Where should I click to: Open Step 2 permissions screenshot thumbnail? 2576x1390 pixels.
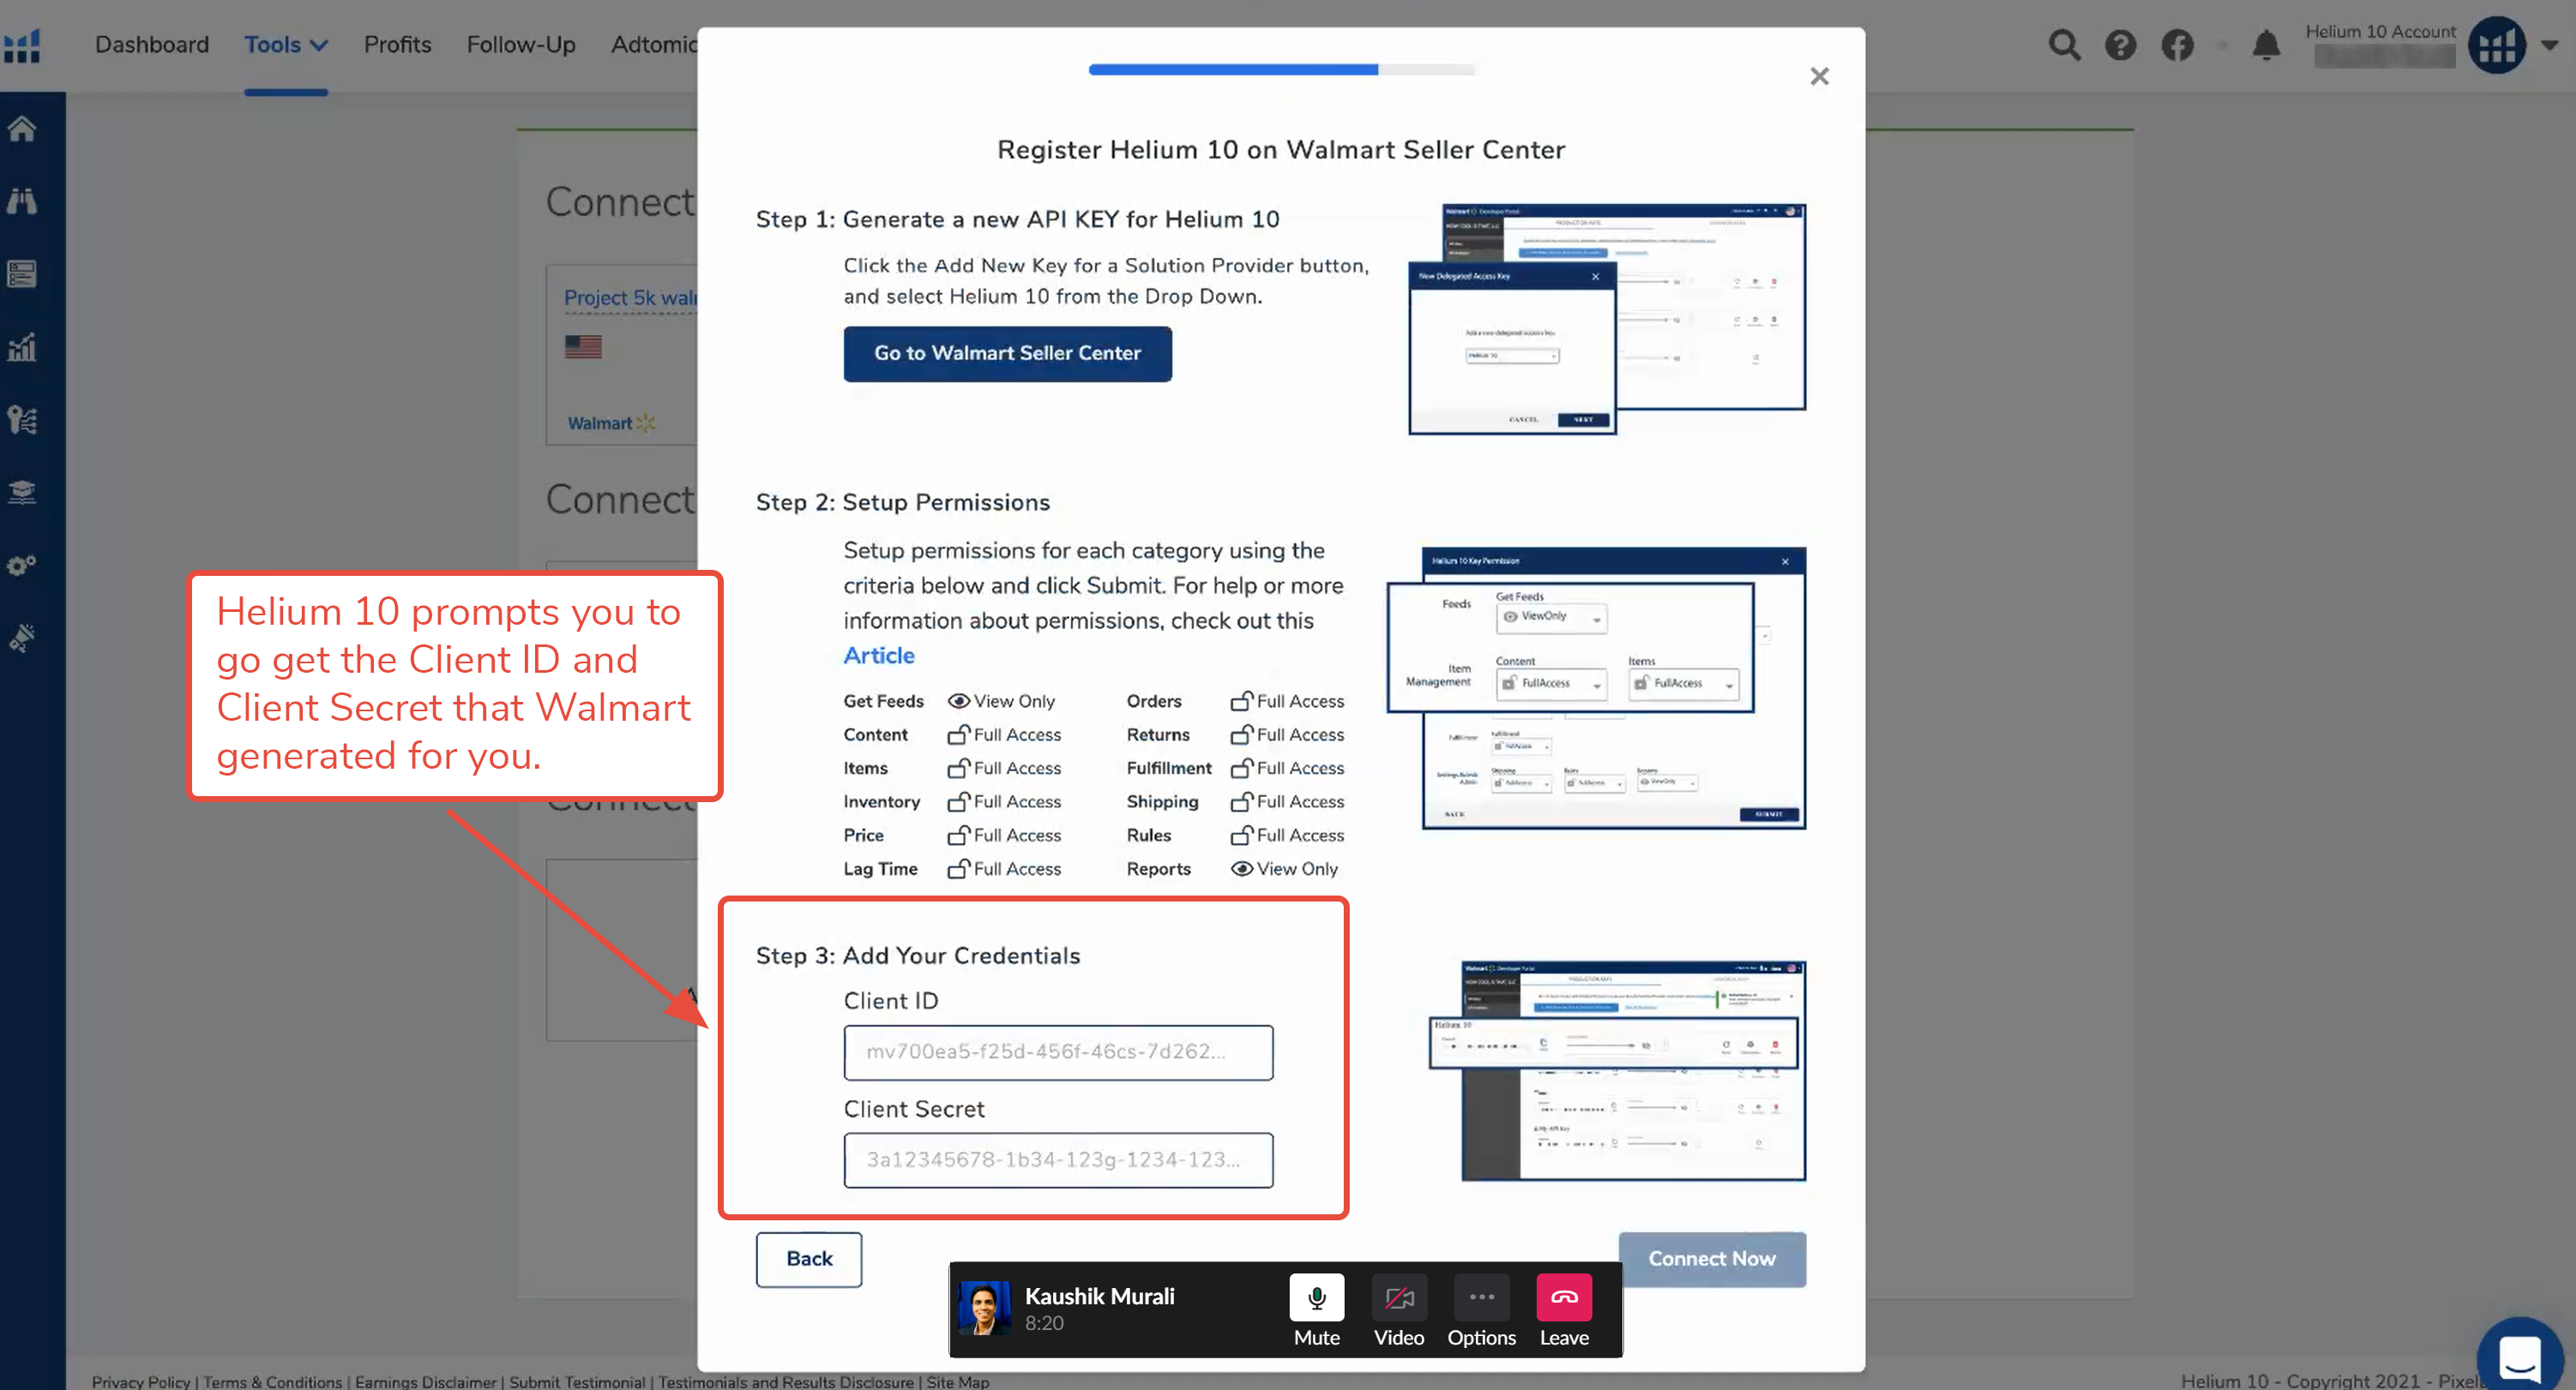tap(1596, 687)
